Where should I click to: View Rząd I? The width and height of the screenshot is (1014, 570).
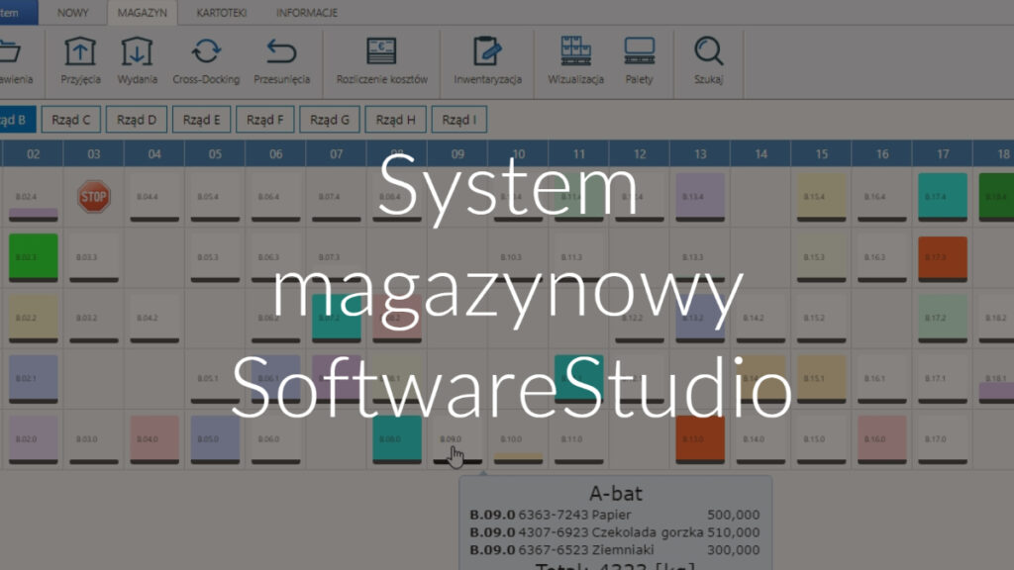pyautogui.click(x=458, y=120)
